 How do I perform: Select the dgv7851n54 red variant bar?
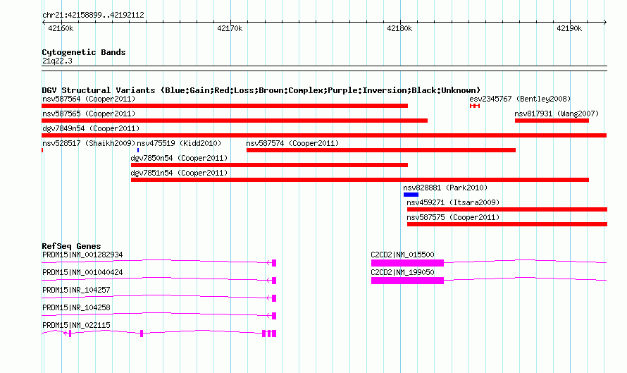(360, 180)
